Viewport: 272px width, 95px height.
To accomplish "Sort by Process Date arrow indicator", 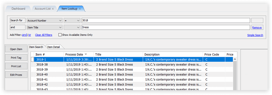I will click(86, 54).
